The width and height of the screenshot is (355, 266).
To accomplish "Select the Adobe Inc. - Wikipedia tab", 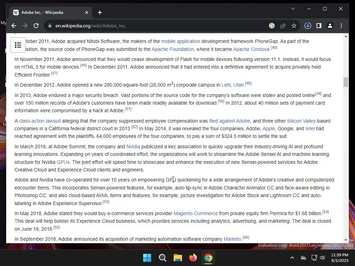I will coord(51,12).
